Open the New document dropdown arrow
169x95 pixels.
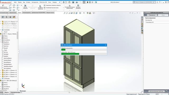(x=67, y=2)
